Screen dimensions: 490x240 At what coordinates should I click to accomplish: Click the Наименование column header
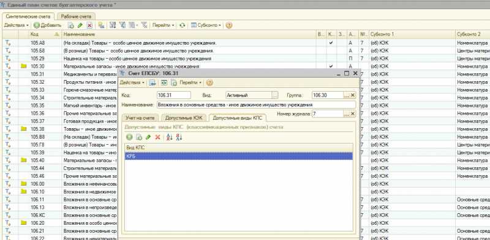tap(189, 34)
